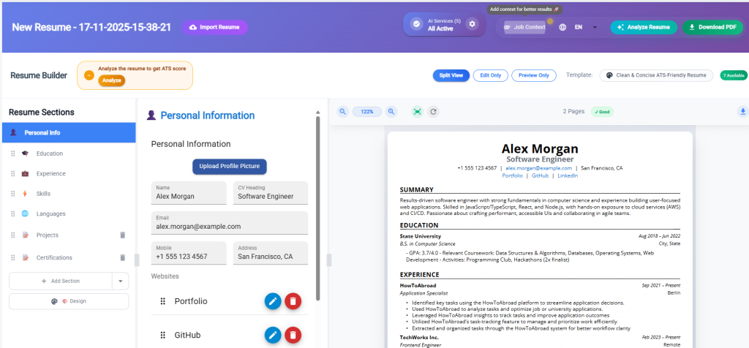
Task: Expand the Add Section dropdown arrow
Action: pyautogui.click(x=121, y=281)
